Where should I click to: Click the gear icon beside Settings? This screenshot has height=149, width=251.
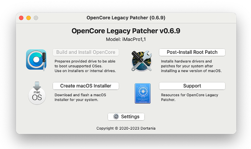(116, 117)
